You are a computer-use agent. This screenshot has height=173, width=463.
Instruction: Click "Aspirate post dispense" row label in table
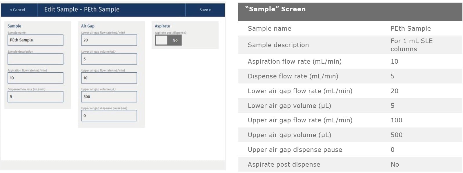[284, 164]
